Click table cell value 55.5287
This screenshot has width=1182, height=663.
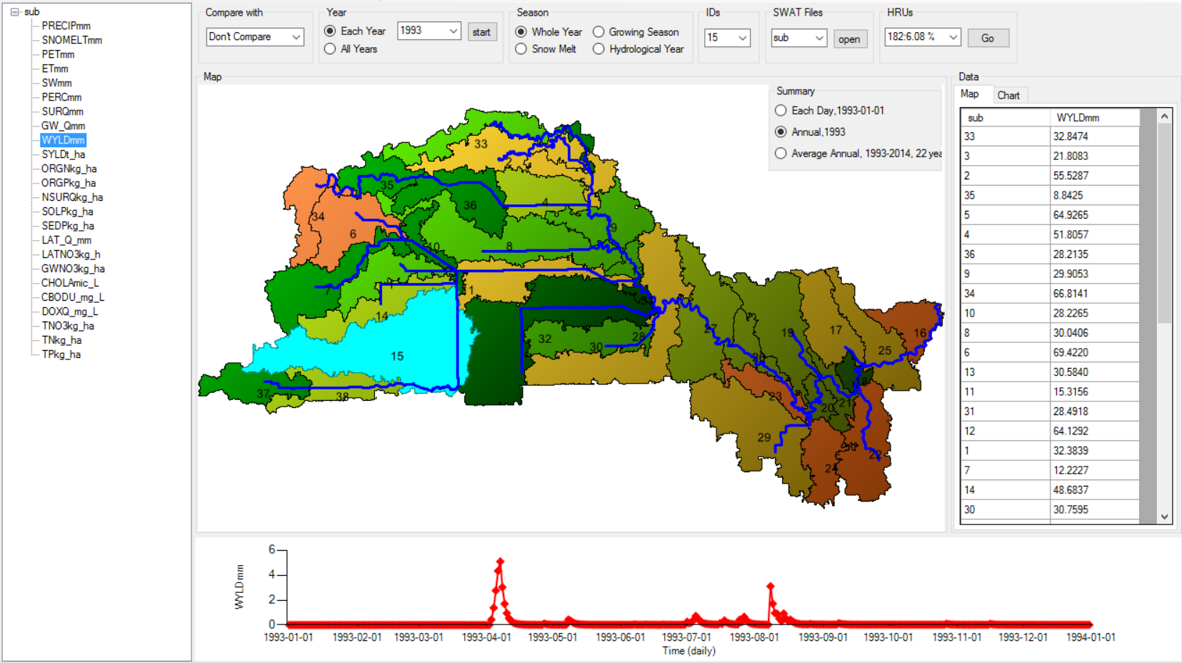(1094, 176)
